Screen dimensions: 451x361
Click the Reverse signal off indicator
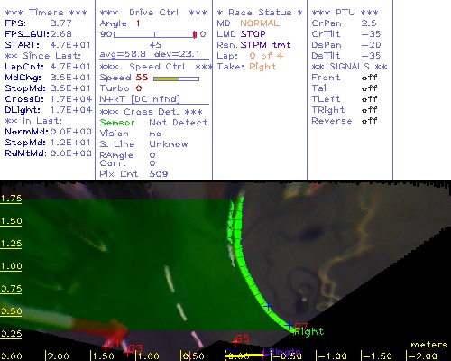369,121
